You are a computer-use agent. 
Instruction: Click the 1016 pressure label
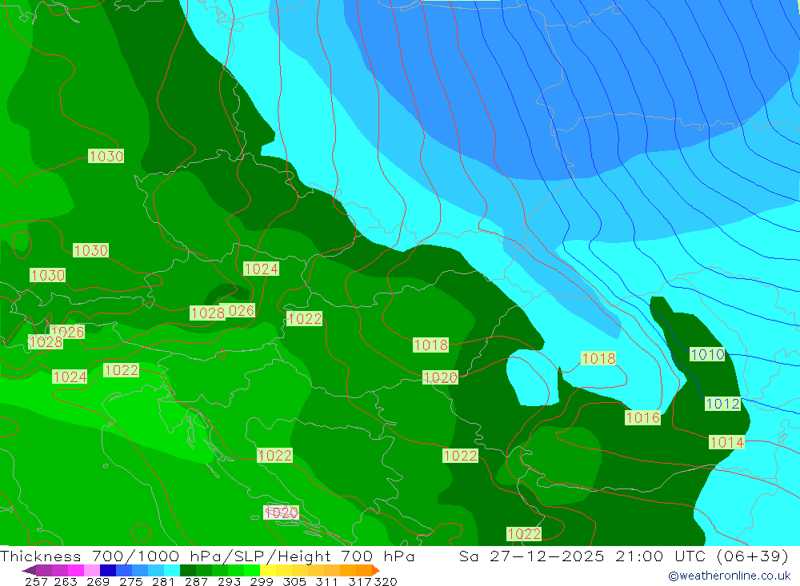(x=643, y=417)
